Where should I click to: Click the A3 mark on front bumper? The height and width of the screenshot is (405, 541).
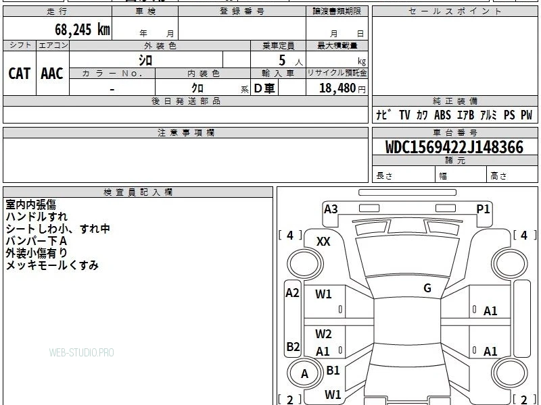(331, 209)
